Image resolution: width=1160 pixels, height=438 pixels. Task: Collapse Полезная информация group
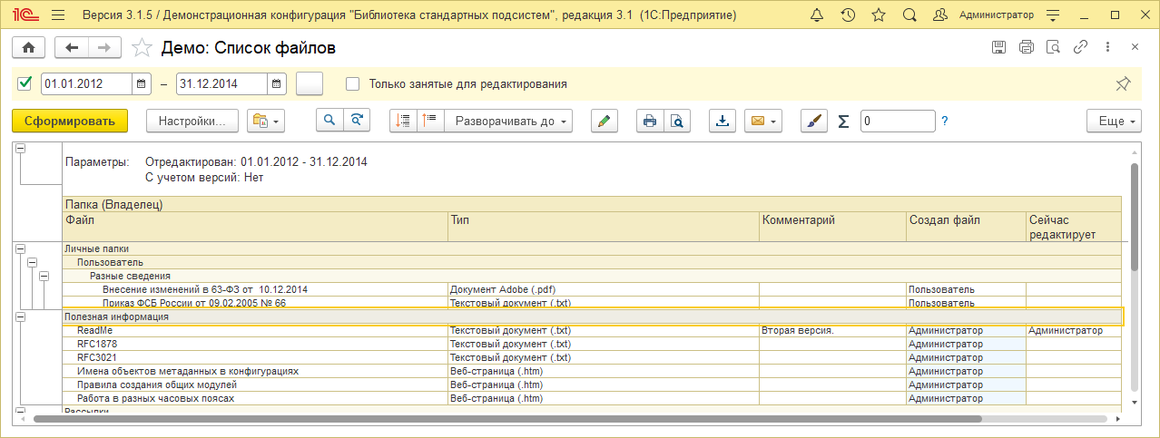point(20,317)
